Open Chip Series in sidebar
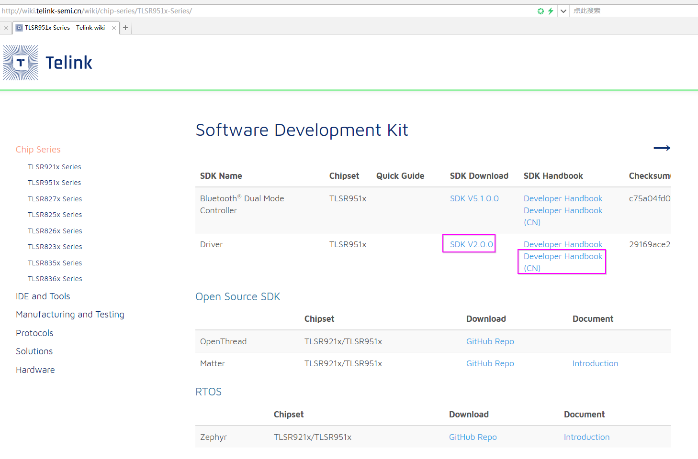 38,150
